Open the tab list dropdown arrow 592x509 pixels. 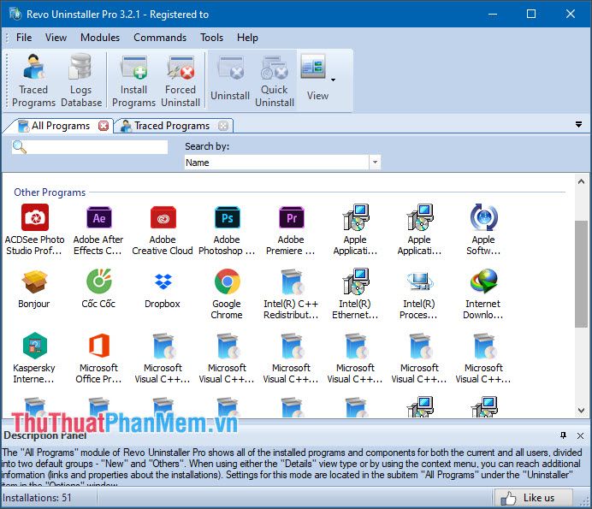tap(578, 124)
